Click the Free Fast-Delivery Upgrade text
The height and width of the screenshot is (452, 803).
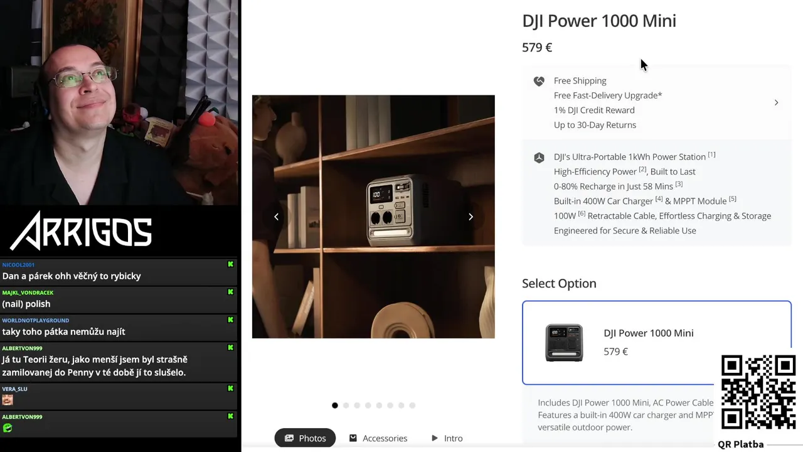(608, 95)
